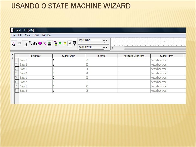Click the Generate HDL File monitor icon

[x=74, y=43]
